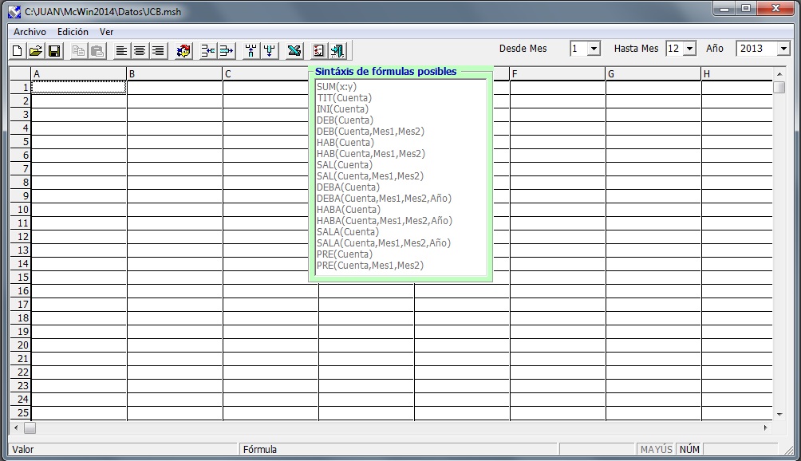Click the exit door icon
Screen dimensions: 801x461
(337, 50)
